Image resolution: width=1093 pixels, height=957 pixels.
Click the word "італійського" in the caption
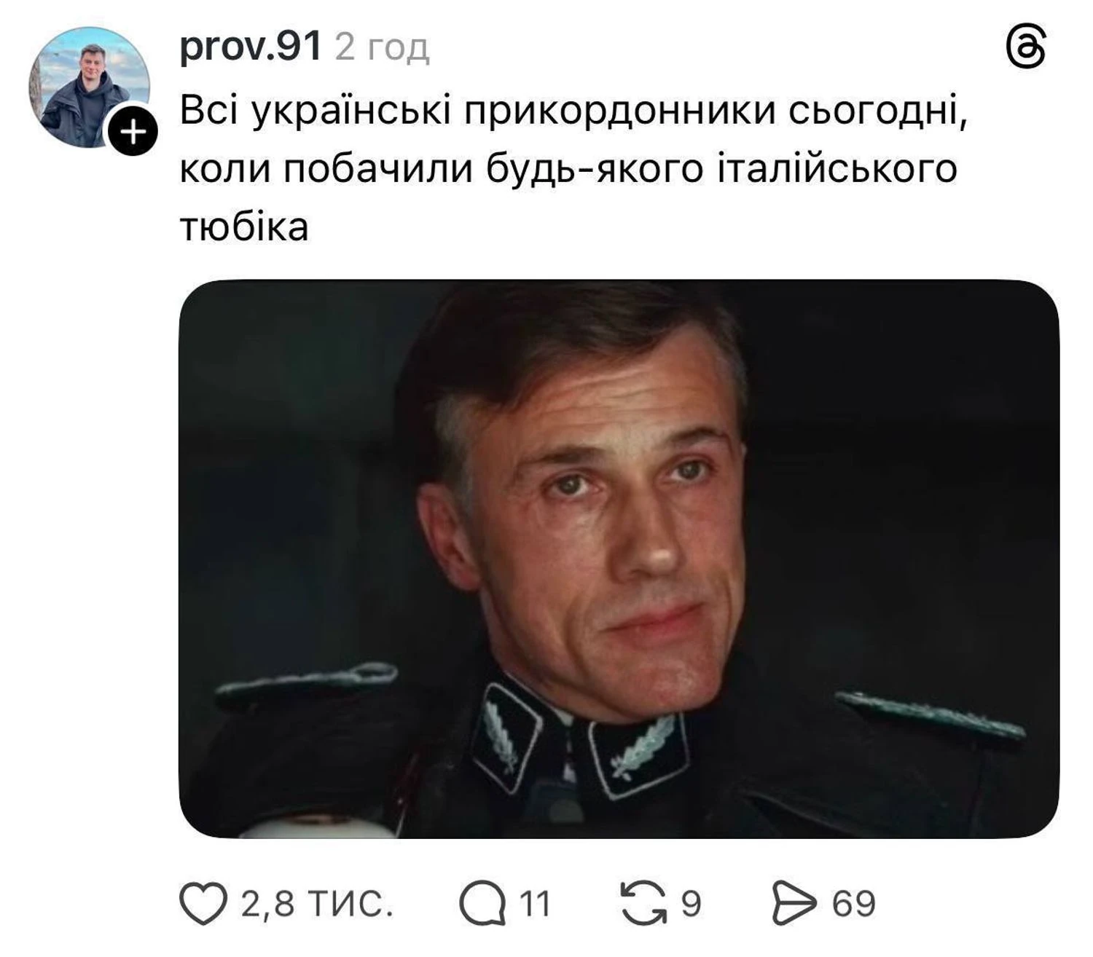[x=837, y=170]
